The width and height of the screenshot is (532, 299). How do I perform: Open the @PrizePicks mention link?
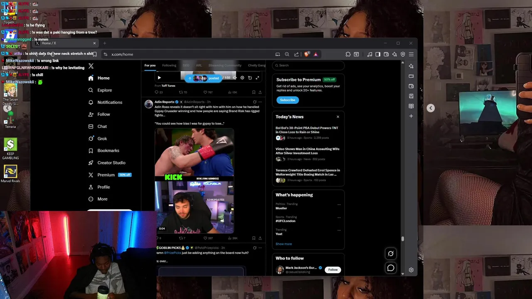tap(172, 253)
